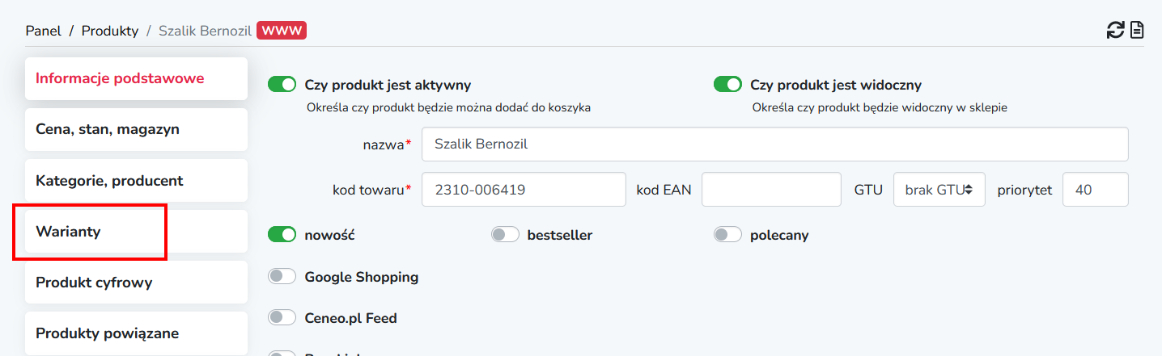The height and width of the screenshot is (356, 1162).
Task: Toggle 'Czy produkt jest widoczny' switch
Action: click(727, 85)
